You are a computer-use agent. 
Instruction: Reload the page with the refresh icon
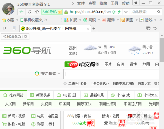(x=29, y=12)
